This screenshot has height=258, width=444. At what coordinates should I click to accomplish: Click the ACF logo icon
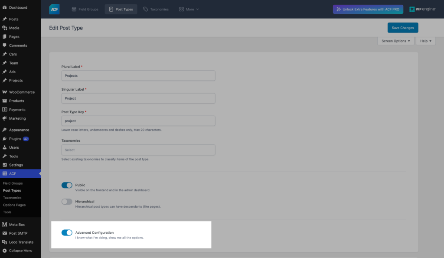[54, 10]
